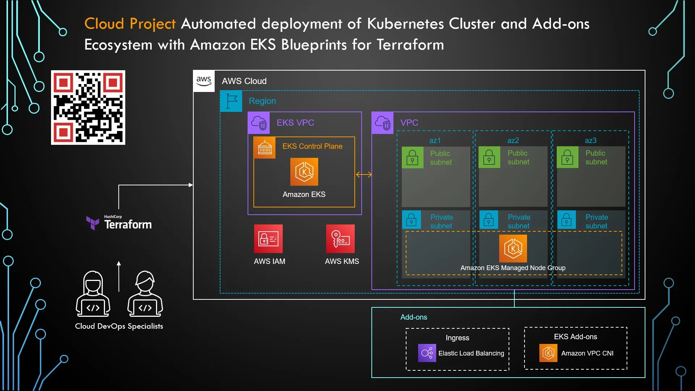Click the EKS VPC cloud shield icon

click(x=259, y=123)
